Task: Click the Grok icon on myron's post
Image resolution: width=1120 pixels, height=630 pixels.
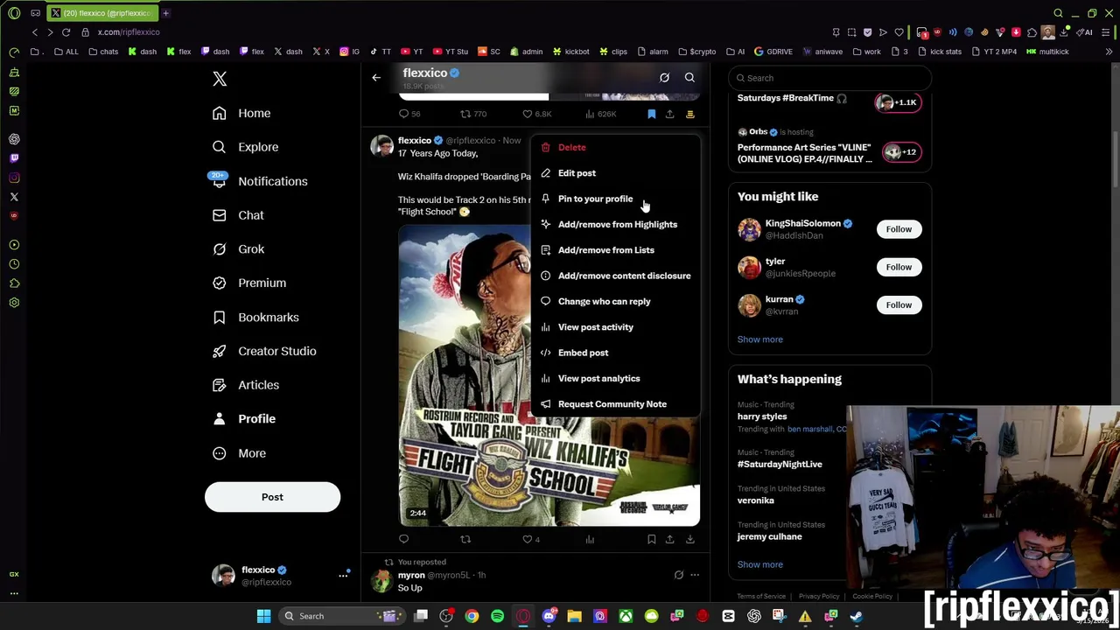Action: [x=678, y=575]
